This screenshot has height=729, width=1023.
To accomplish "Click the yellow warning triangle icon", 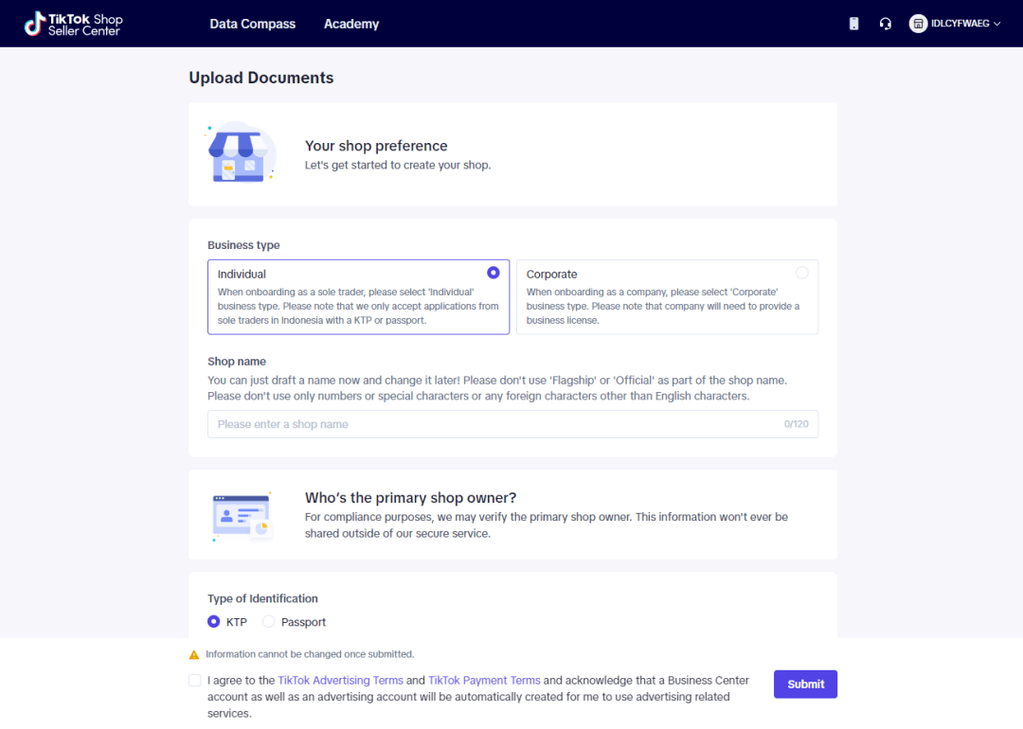I will click(194, 654).
